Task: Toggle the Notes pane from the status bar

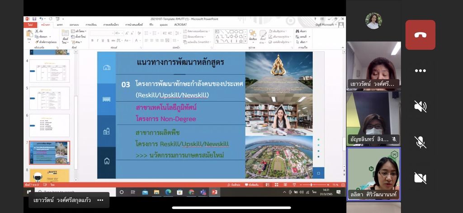Action: tap(233, 185)
